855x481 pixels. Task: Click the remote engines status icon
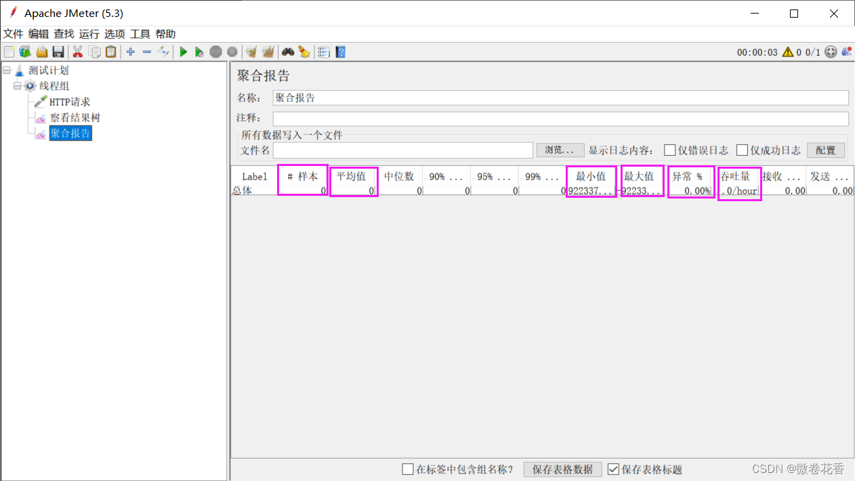pyautogui.click(x=831, y=51)
